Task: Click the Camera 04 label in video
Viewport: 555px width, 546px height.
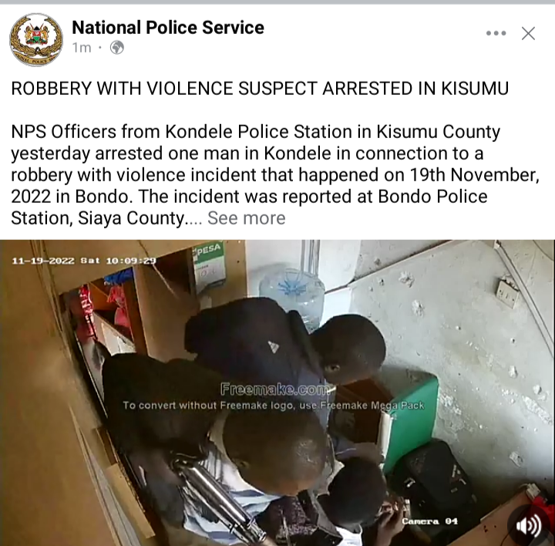Action: click(429, 521)
